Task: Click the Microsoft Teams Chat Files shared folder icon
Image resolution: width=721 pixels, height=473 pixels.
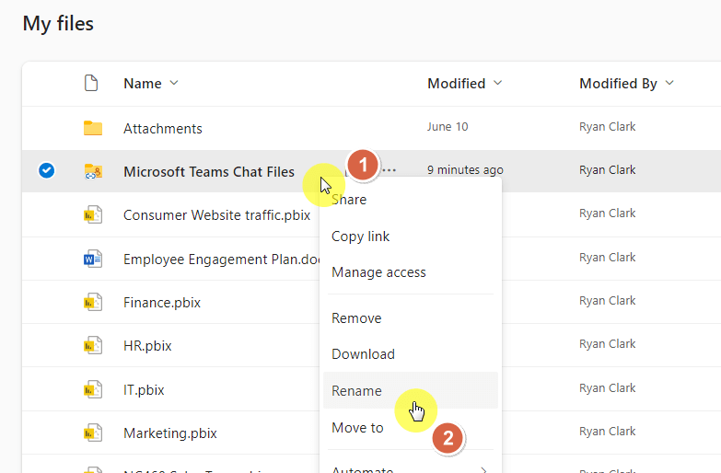Action: 93,171
